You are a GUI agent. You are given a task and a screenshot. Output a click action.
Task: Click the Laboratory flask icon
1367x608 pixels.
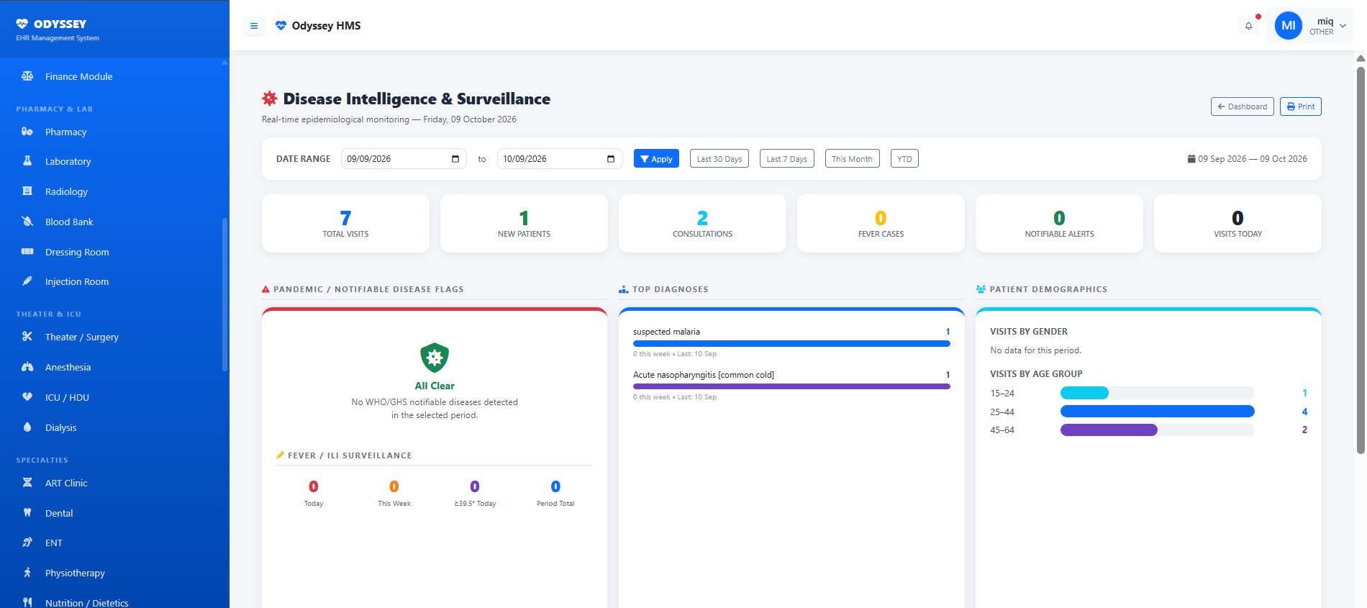coord(27,161)
